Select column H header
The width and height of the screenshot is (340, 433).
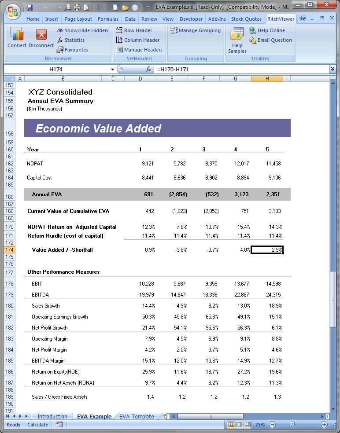267,79
